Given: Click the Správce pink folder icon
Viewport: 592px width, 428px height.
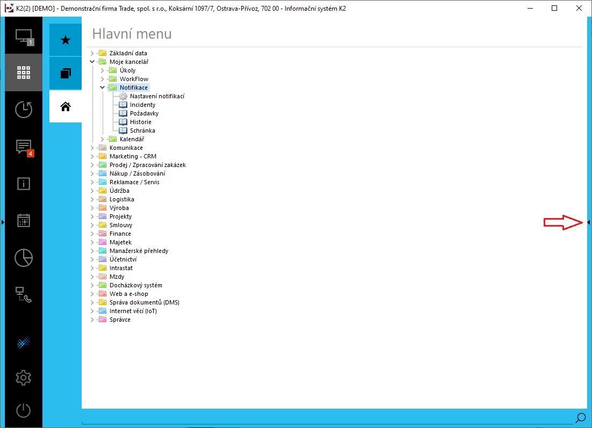Looking at the screenshot, I should click(102, 320).
